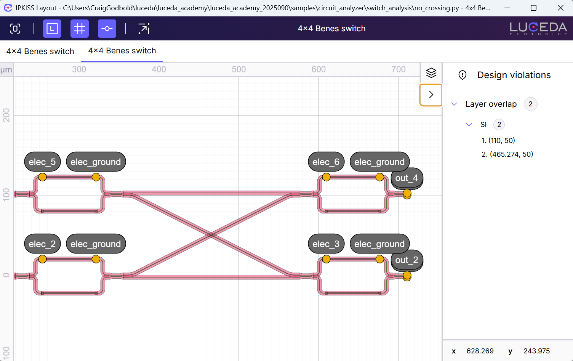Click the Luceda Photonics logo

coord(538,29)
